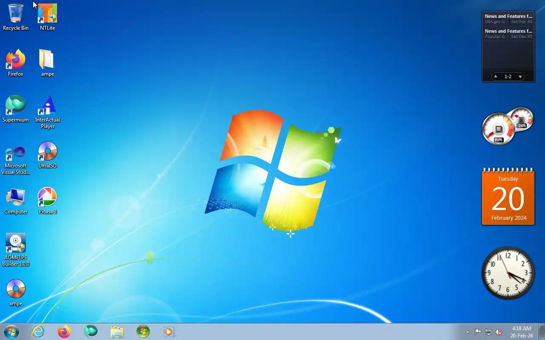
Task: Click the memory usage dial gadget
Action: (522, 119)
